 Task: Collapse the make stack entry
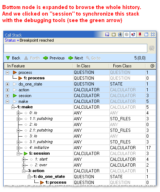[x=8, y=101]
